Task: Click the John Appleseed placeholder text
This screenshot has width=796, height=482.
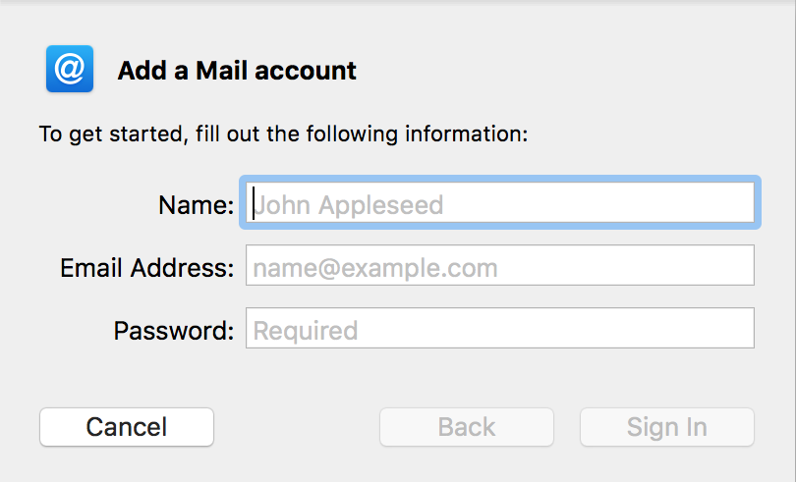Action: click(348, 205)
